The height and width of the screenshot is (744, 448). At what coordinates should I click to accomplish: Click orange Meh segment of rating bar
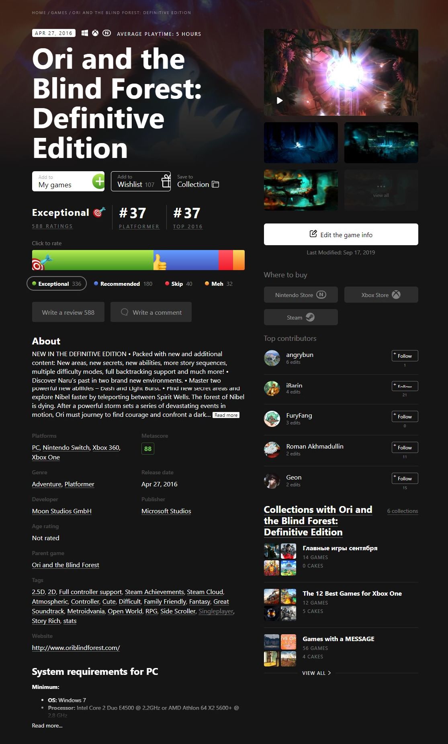[x=239, y=260]
